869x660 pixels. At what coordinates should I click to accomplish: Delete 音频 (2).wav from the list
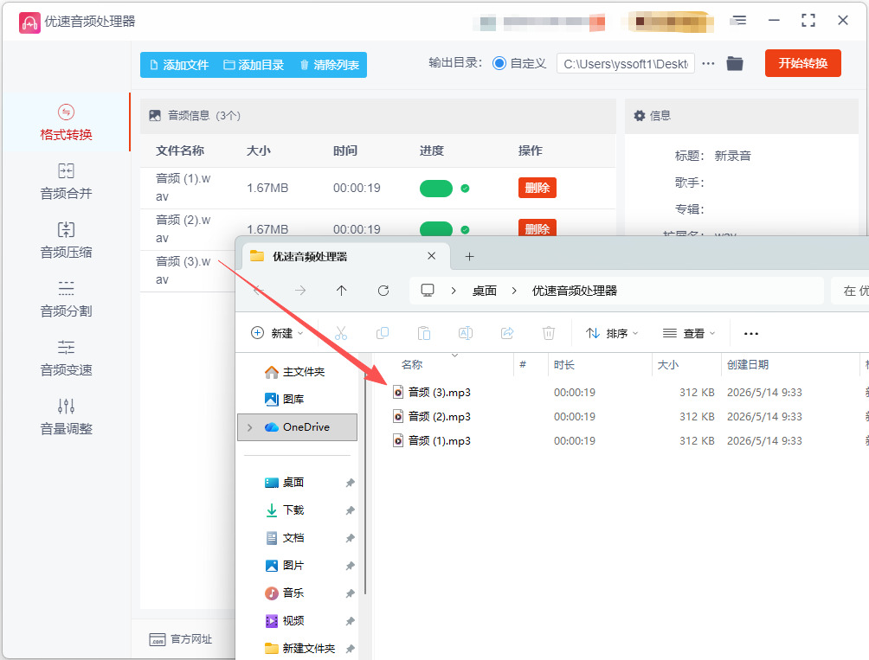point(537,227)
